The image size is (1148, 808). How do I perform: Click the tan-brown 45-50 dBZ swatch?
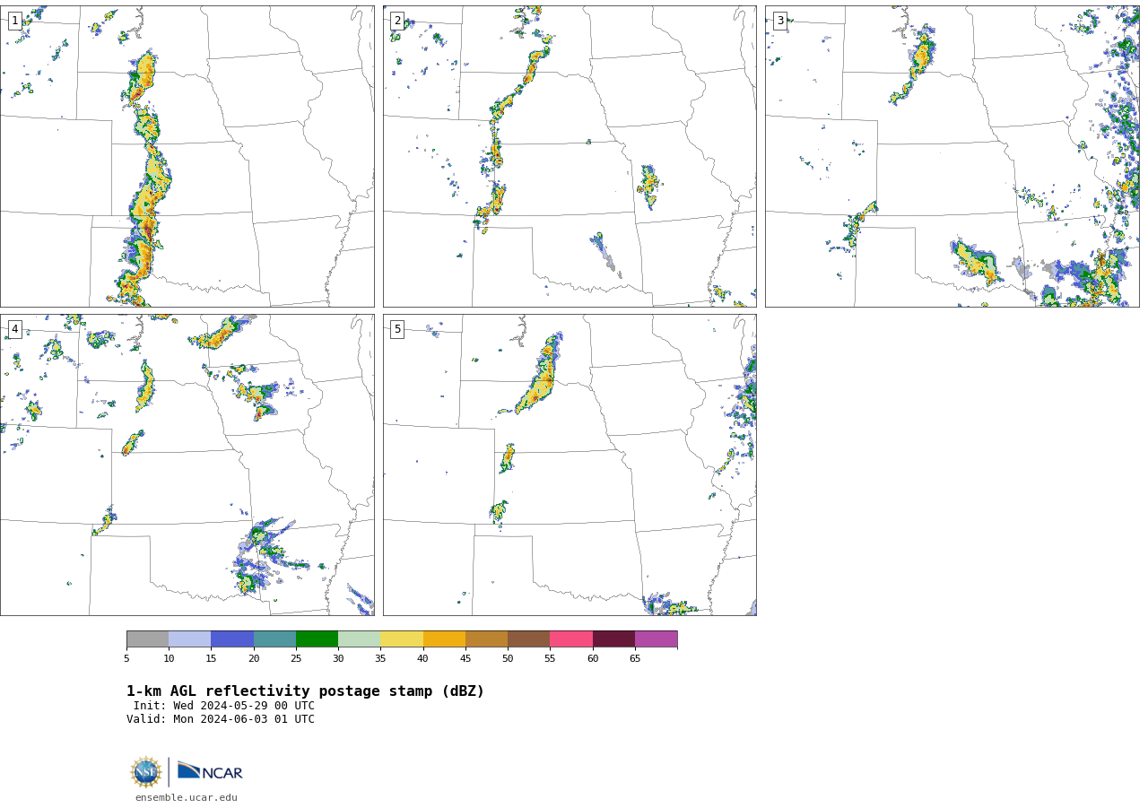pos(486,639)
